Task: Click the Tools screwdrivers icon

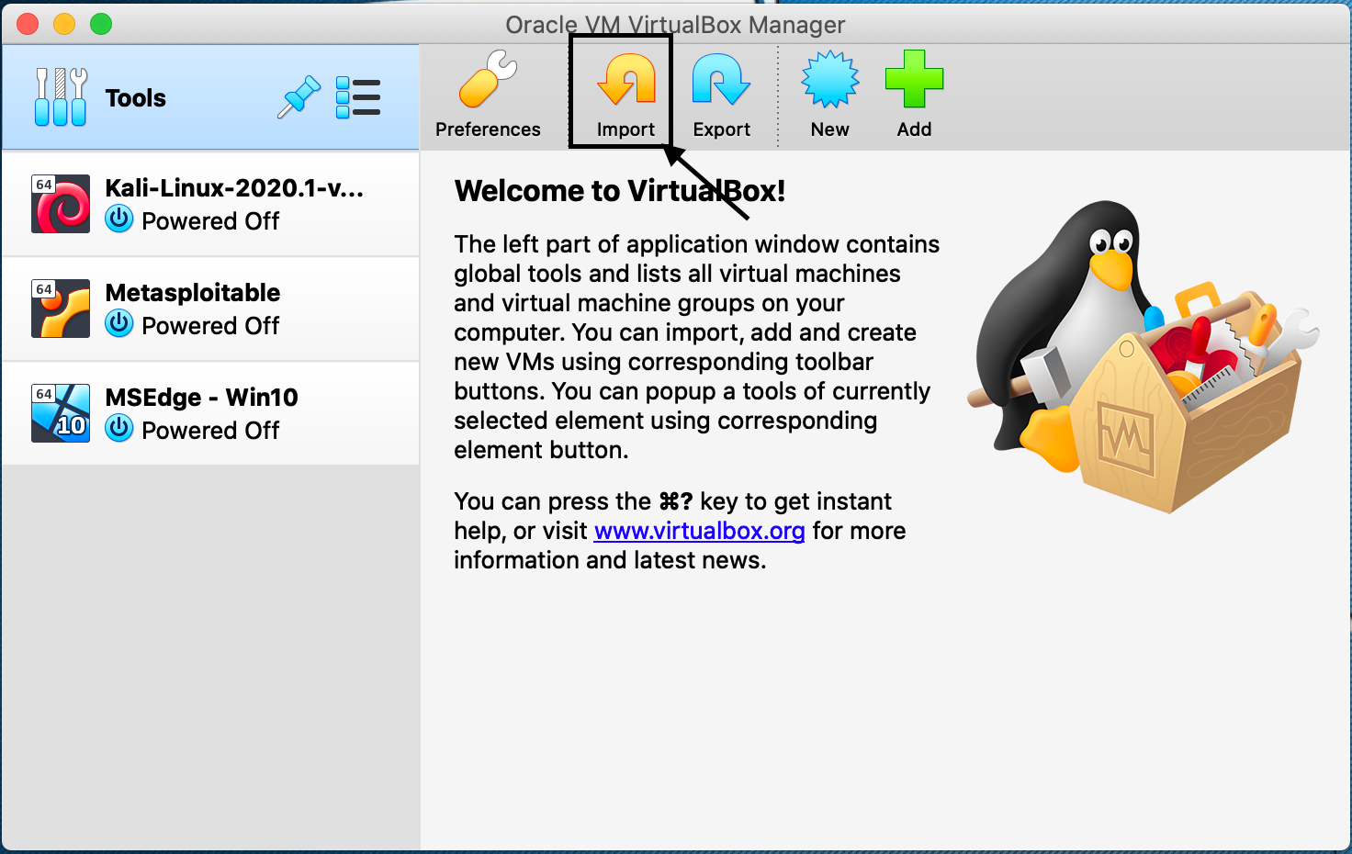Action: click(x=61, y=96)
